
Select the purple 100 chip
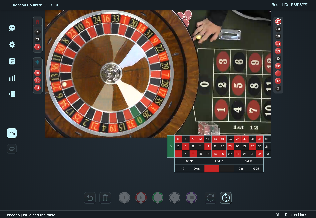(191, 198)
